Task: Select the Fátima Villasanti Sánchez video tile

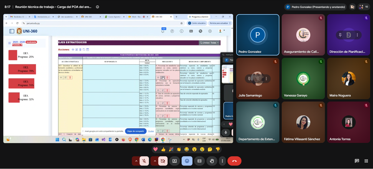Action: (x=303, y=122)
